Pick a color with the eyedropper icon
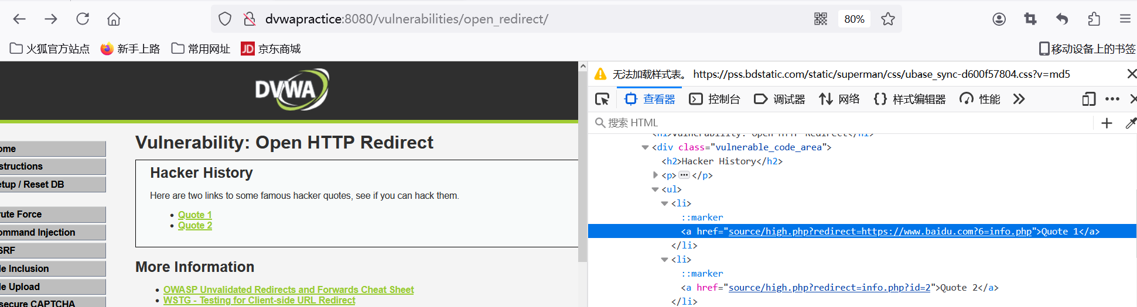The height and width of the screenshot is (307, 1137). [x=1131, y=123]
